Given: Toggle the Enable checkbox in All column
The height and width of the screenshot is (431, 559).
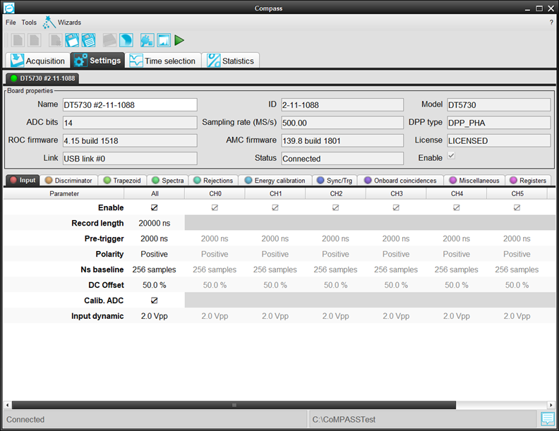Looking at the screenshot, I should coord(155,207).
